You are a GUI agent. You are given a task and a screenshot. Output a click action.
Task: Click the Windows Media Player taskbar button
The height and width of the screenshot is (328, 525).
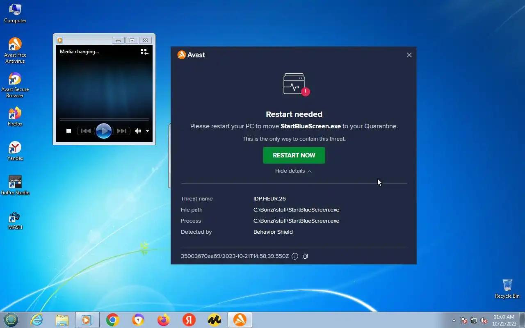87,320
